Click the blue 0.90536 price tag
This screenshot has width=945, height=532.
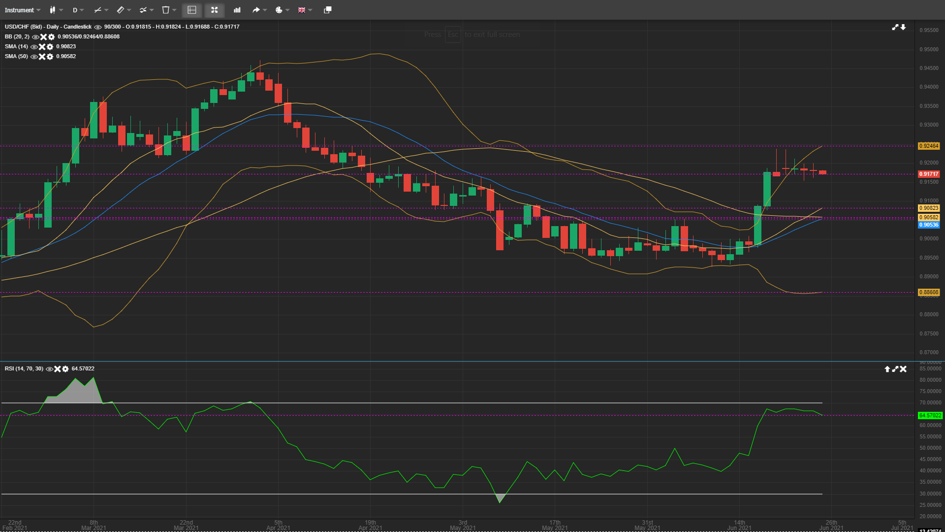[x=929, y=225]
